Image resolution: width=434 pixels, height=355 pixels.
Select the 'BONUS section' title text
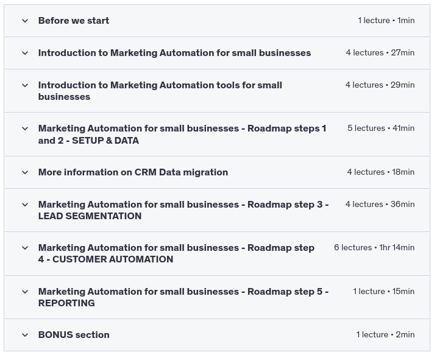pyautogui.click(x=74, y=335)
